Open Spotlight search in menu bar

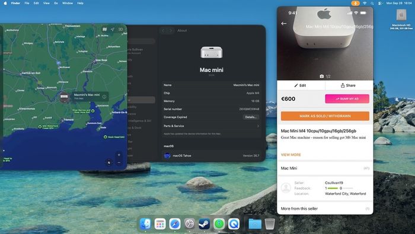pos(372,3)
